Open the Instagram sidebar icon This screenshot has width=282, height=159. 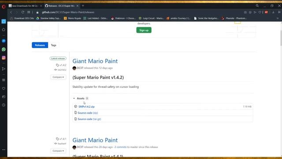coord(4,58)
